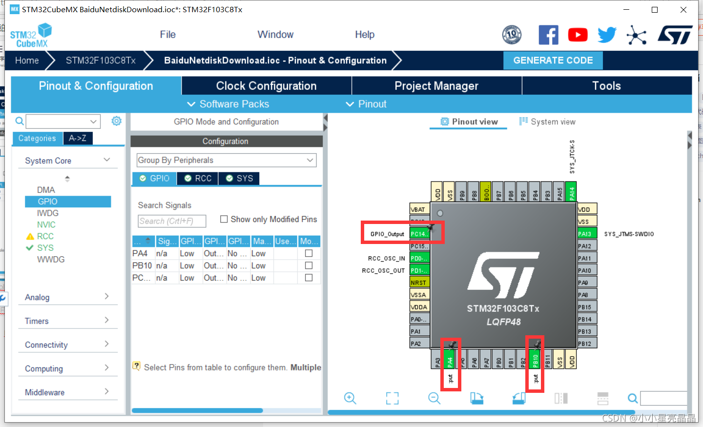The width and height of the screenshot is (703, 427).
Task: Toggle horizontal split view icon
Action: (603, 398)
